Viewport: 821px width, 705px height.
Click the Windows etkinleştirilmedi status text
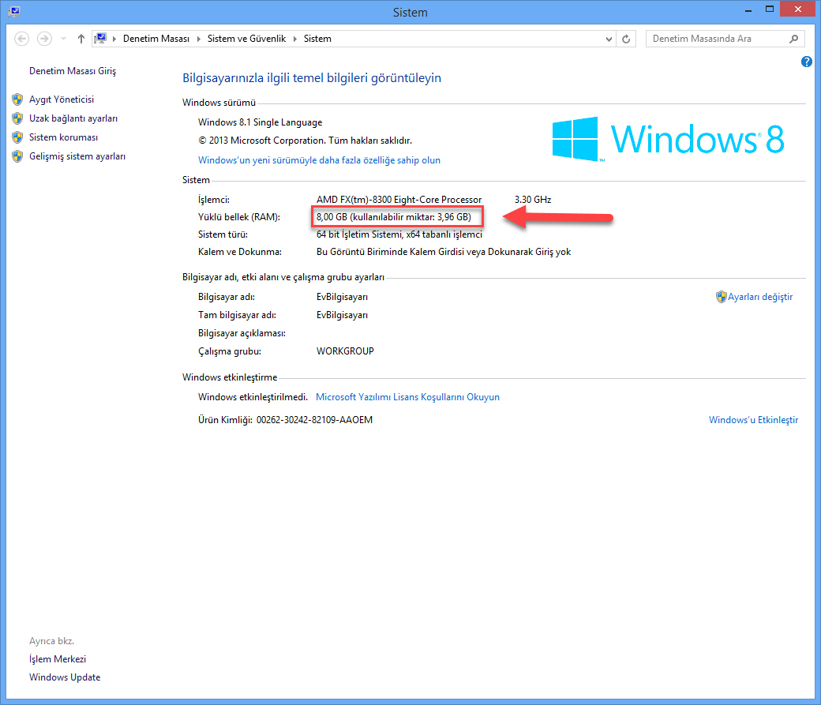click(x=253, y=397)
